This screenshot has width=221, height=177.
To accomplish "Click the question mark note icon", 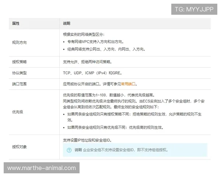I will click(69, 150).
